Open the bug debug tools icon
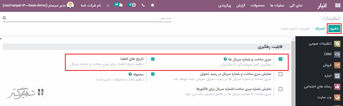 (x=153, y=5)
